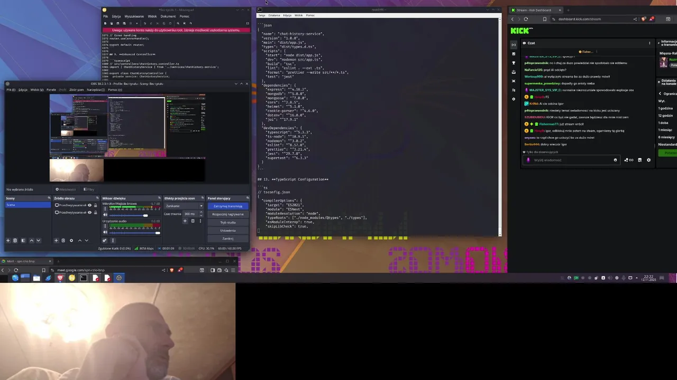Open the Edycja menu in OBS

click(23, 90)
